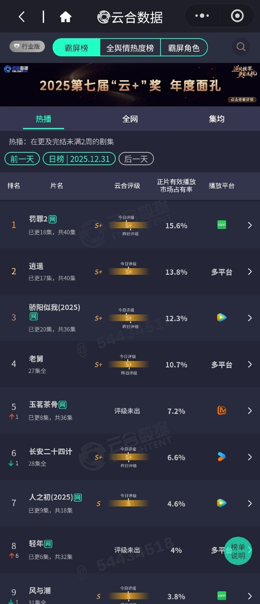The image size is (260, 604).
Task: Expand details for 老舅 via its chevron
Action: 249,364
